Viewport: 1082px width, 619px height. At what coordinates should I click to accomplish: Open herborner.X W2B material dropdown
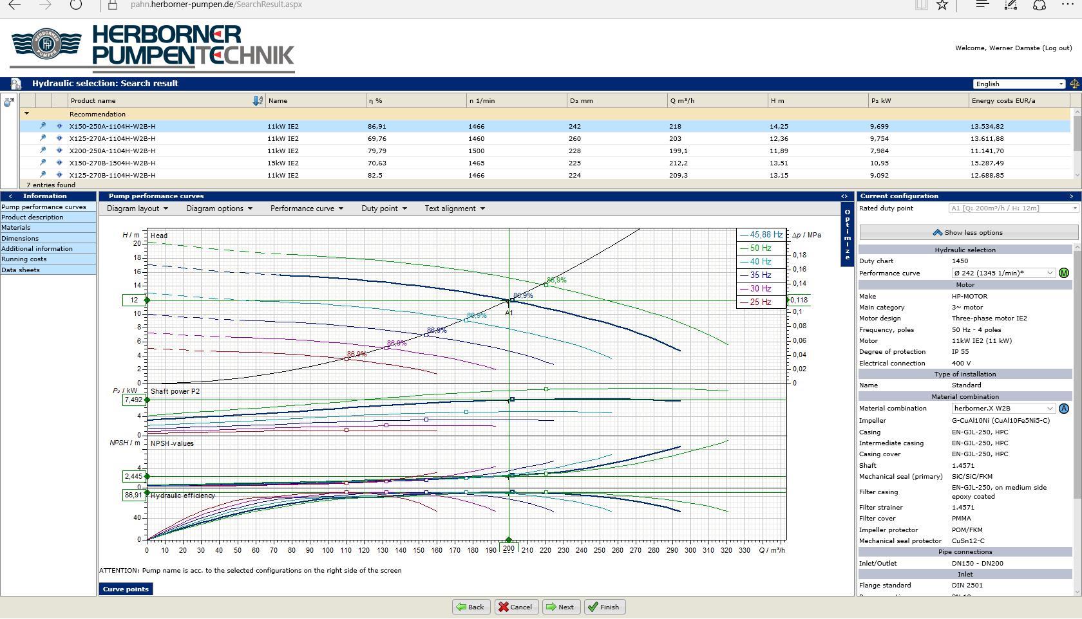[x=1003, y=409]
